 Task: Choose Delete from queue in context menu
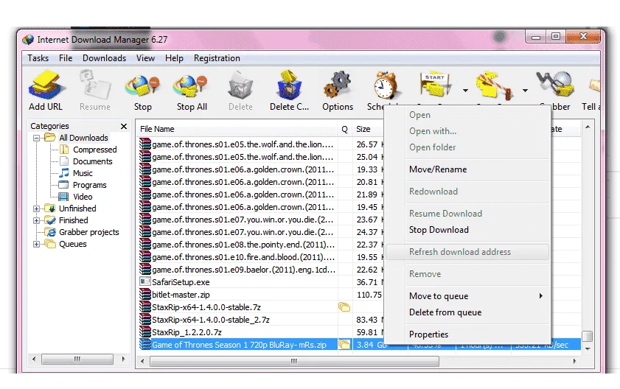click(468, 312)
